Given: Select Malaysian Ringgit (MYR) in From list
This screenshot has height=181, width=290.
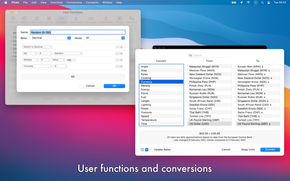Looking at the screenshot, I should click(x=210, y=67).
